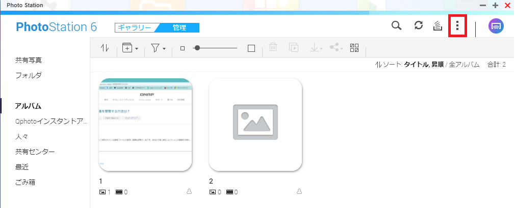The width and height of the screenshot is (515, 208).
Task: Click the trash delete toolbar icon
Action: tap(273, 47)
